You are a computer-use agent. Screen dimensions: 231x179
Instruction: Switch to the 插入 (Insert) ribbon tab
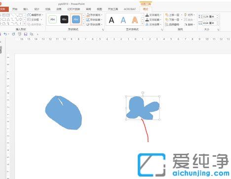pos(26,9)
